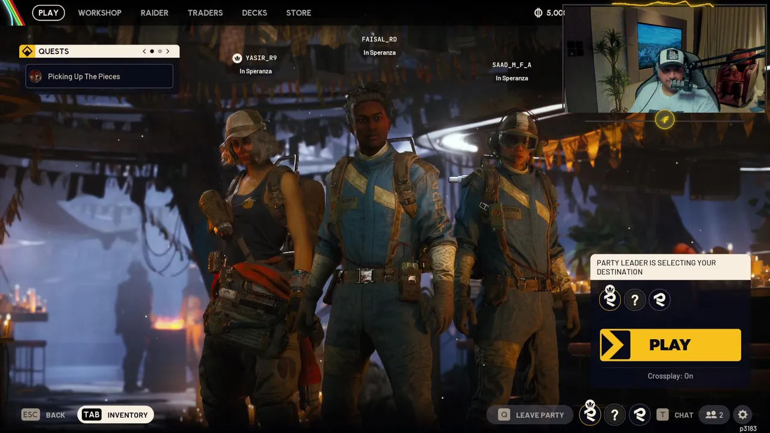Click the streamer webcam overlay
The height and width of the screenshot is (433, 770).
(x=665, y=59)
